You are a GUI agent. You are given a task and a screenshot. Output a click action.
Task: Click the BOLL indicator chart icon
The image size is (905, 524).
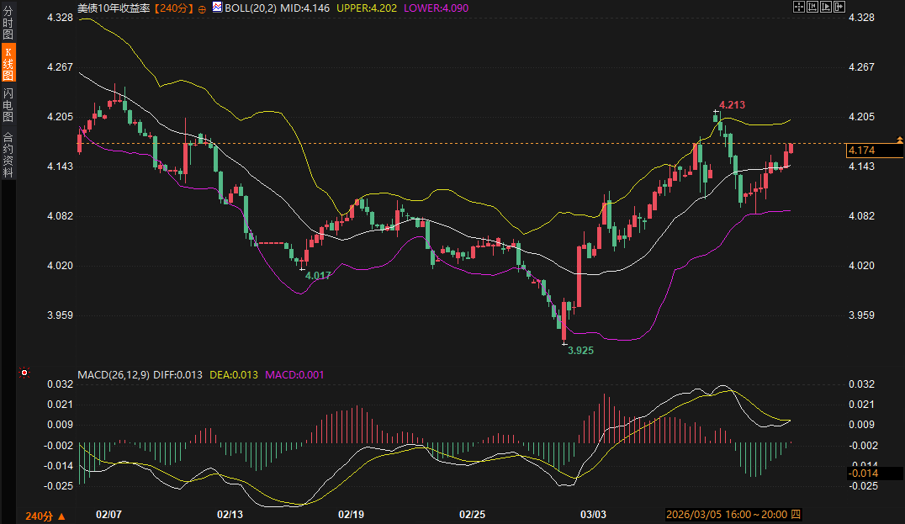click(216, 8)
